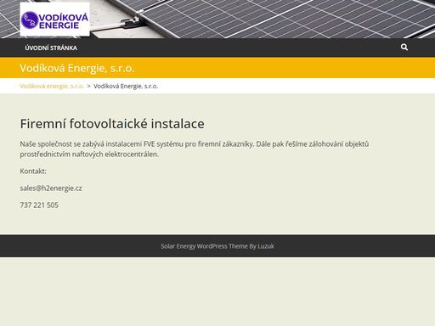The height and width of the screenshot is (326, 435).
Task: Open the Úvodní stránka menu item
Action: pos(51,48)
